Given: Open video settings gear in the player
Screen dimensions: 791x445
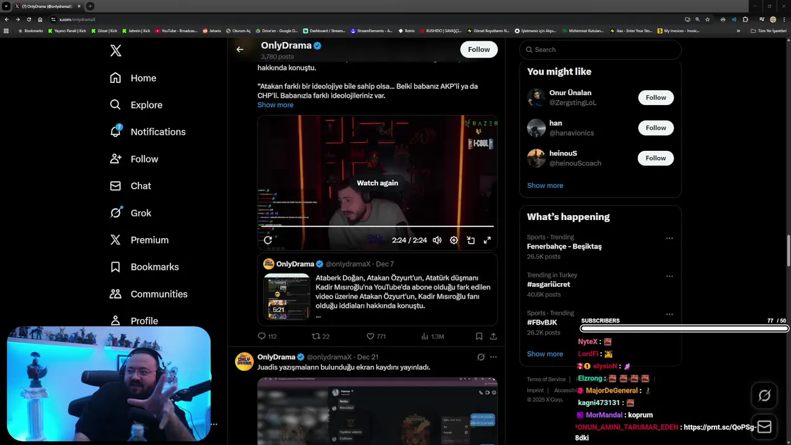Looking at the screenshot, I should click(x=454, y=240).
